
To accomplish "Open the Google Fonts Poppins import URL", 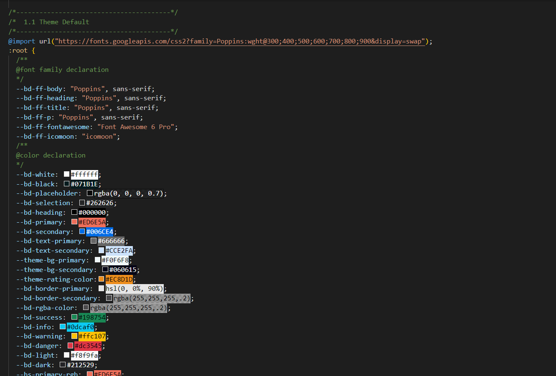I will 240,41.
